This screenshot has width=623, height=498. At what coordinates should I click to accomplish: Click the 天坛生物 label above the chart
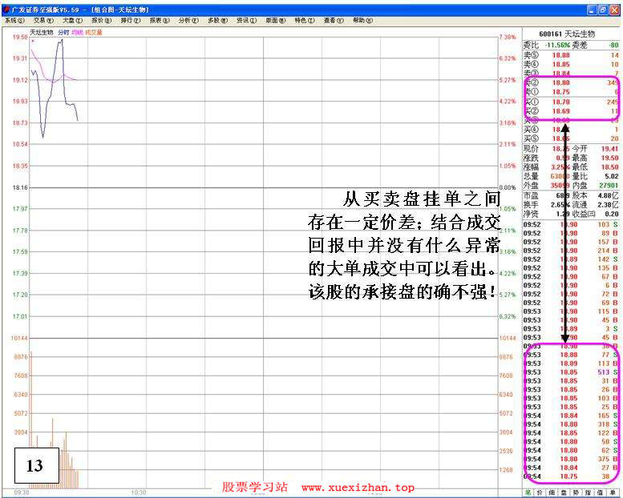coord(42,33)
